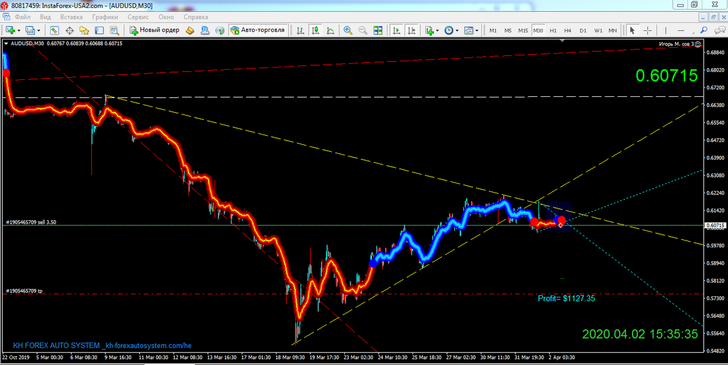This screenshot has width=728, height=365.
Task: Click the Игорь М. сов 3 expert label
Action: point(679,43)
